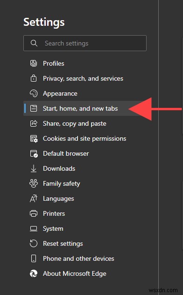Screen dimensions: 183x295
Task: Open Phone and other devices
Action: [x=85, y=258]
